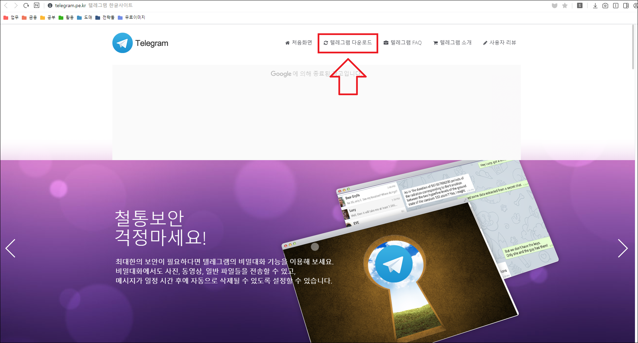Click the Telegram paper plane logo
The height and width of the screenshot is (343, 638).
(123, 43)
